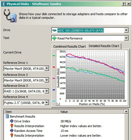
Task: Click the cyan Reference Drive 4 swatch
Action: pyautogui.click(x=54, y=101)
